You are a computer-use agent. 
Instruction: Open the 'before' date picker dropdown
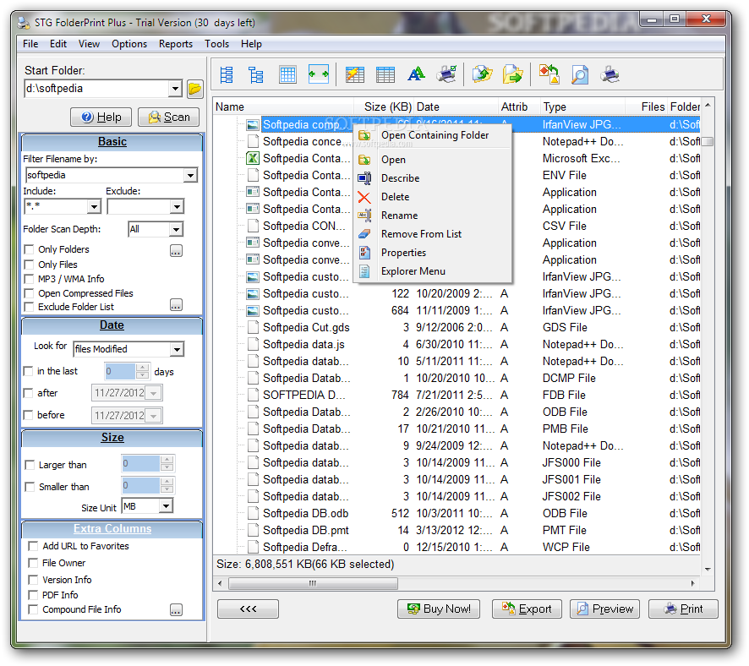tap(153, 416)
